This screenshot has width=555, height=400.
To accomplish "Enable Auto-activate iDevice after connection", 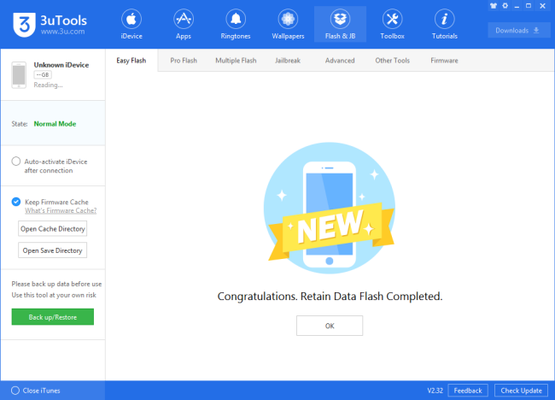I will click(x=16, y=161).
